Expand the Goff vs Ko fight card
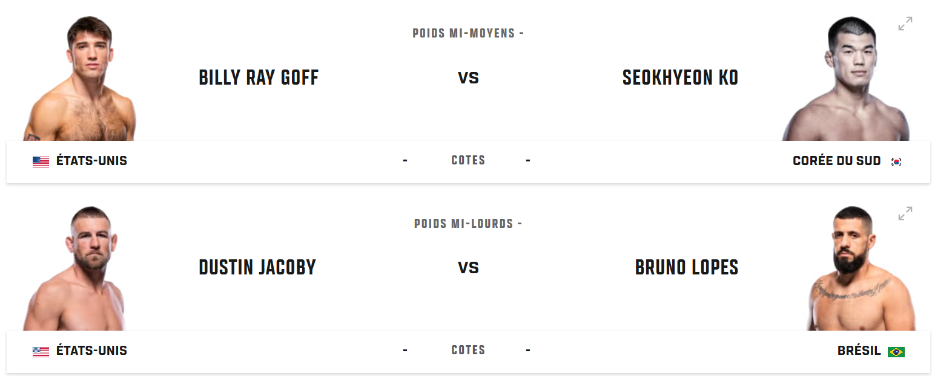The width and height of the screenshot is (932, 376). (x=905, y=24)
